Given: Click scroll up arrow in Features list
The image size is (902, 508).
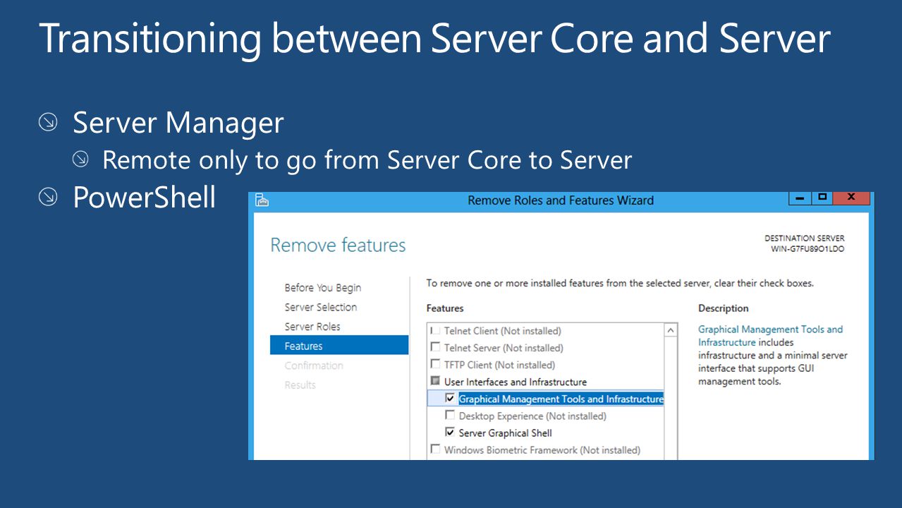Looking at the screenshot, I should point(671,330).
